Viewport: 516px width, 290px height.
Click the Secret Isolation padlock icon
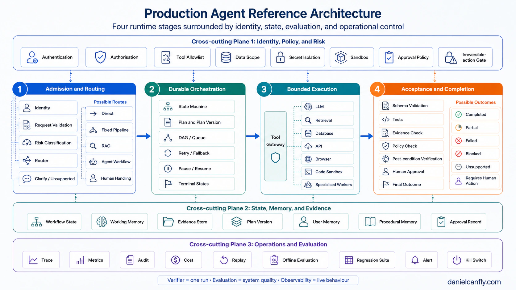tap(280, 57)
